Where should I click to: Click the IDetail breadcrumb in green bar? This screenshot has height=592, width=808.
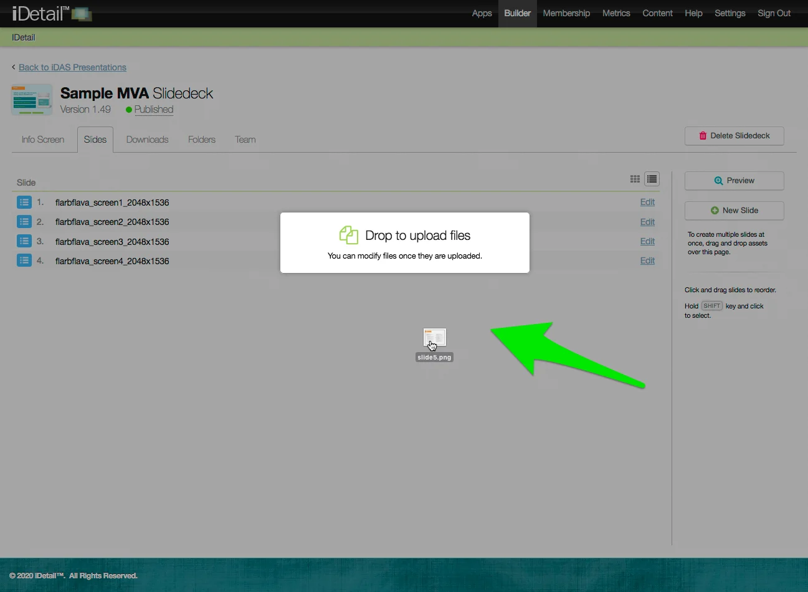[24, 37]
